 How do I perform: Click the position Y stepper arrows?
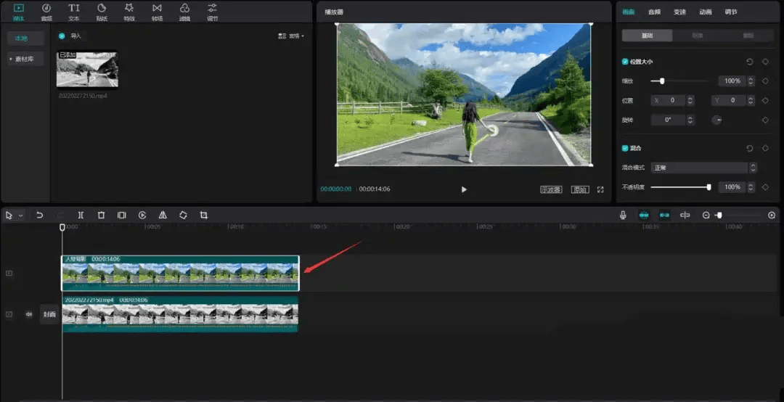click(x=751, y=100)
